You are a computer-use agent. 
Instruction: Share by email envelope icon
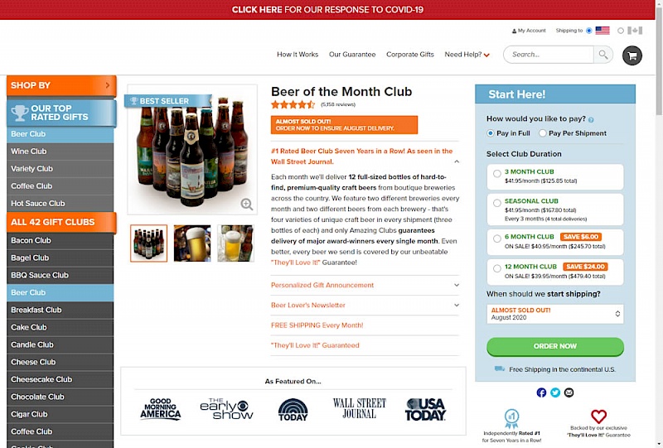click(569, 393)
